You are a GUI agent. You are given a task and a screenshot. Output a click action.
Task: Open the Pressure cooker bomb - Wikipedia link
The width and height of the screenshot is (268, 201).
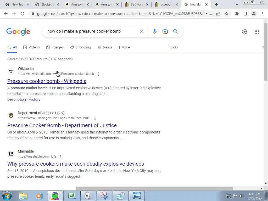click(x=47, y=81)
